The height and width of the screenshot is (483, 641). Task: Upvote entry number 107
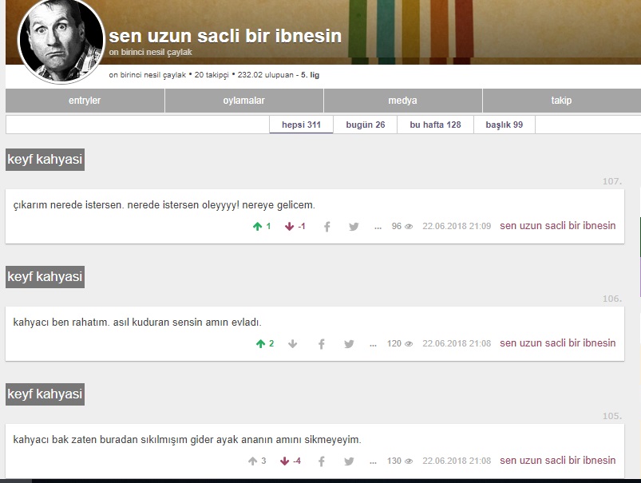[258, 227]
